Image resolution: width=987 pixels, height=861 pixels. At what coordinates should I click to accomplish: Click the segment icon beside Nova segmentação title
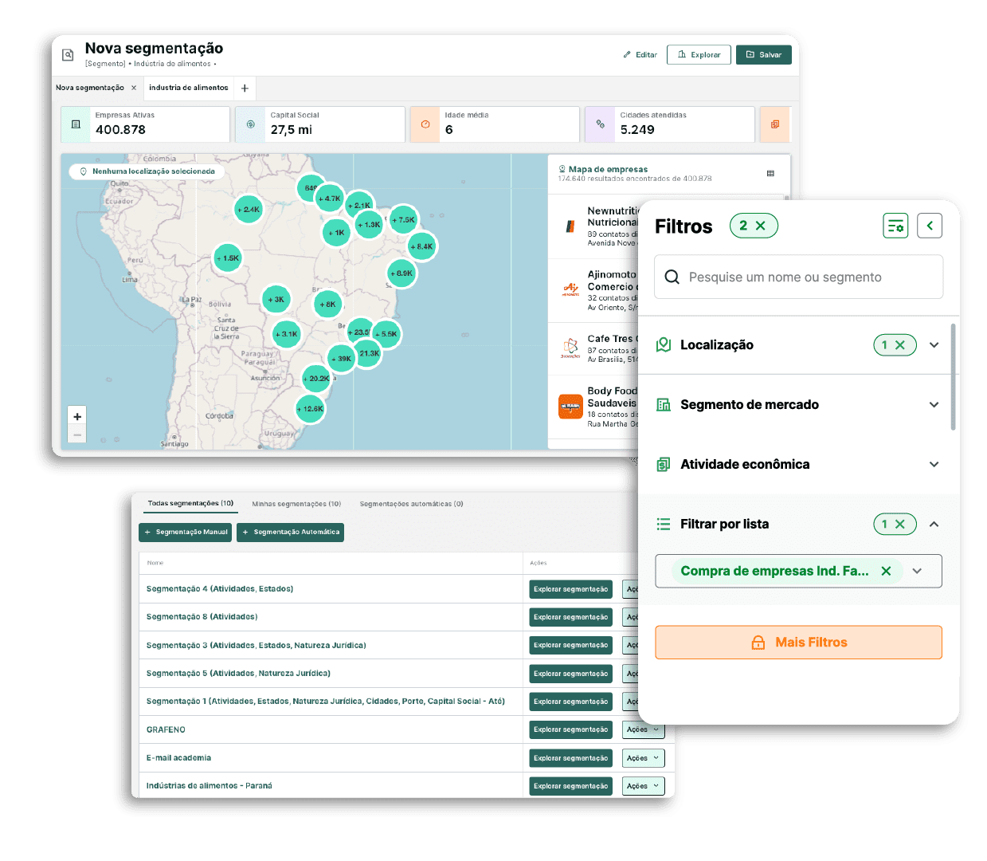[x=68, y=55]
